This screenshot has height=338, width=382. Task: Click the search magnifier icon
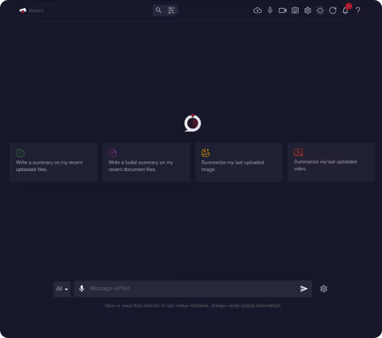click(x=159, y=10)
